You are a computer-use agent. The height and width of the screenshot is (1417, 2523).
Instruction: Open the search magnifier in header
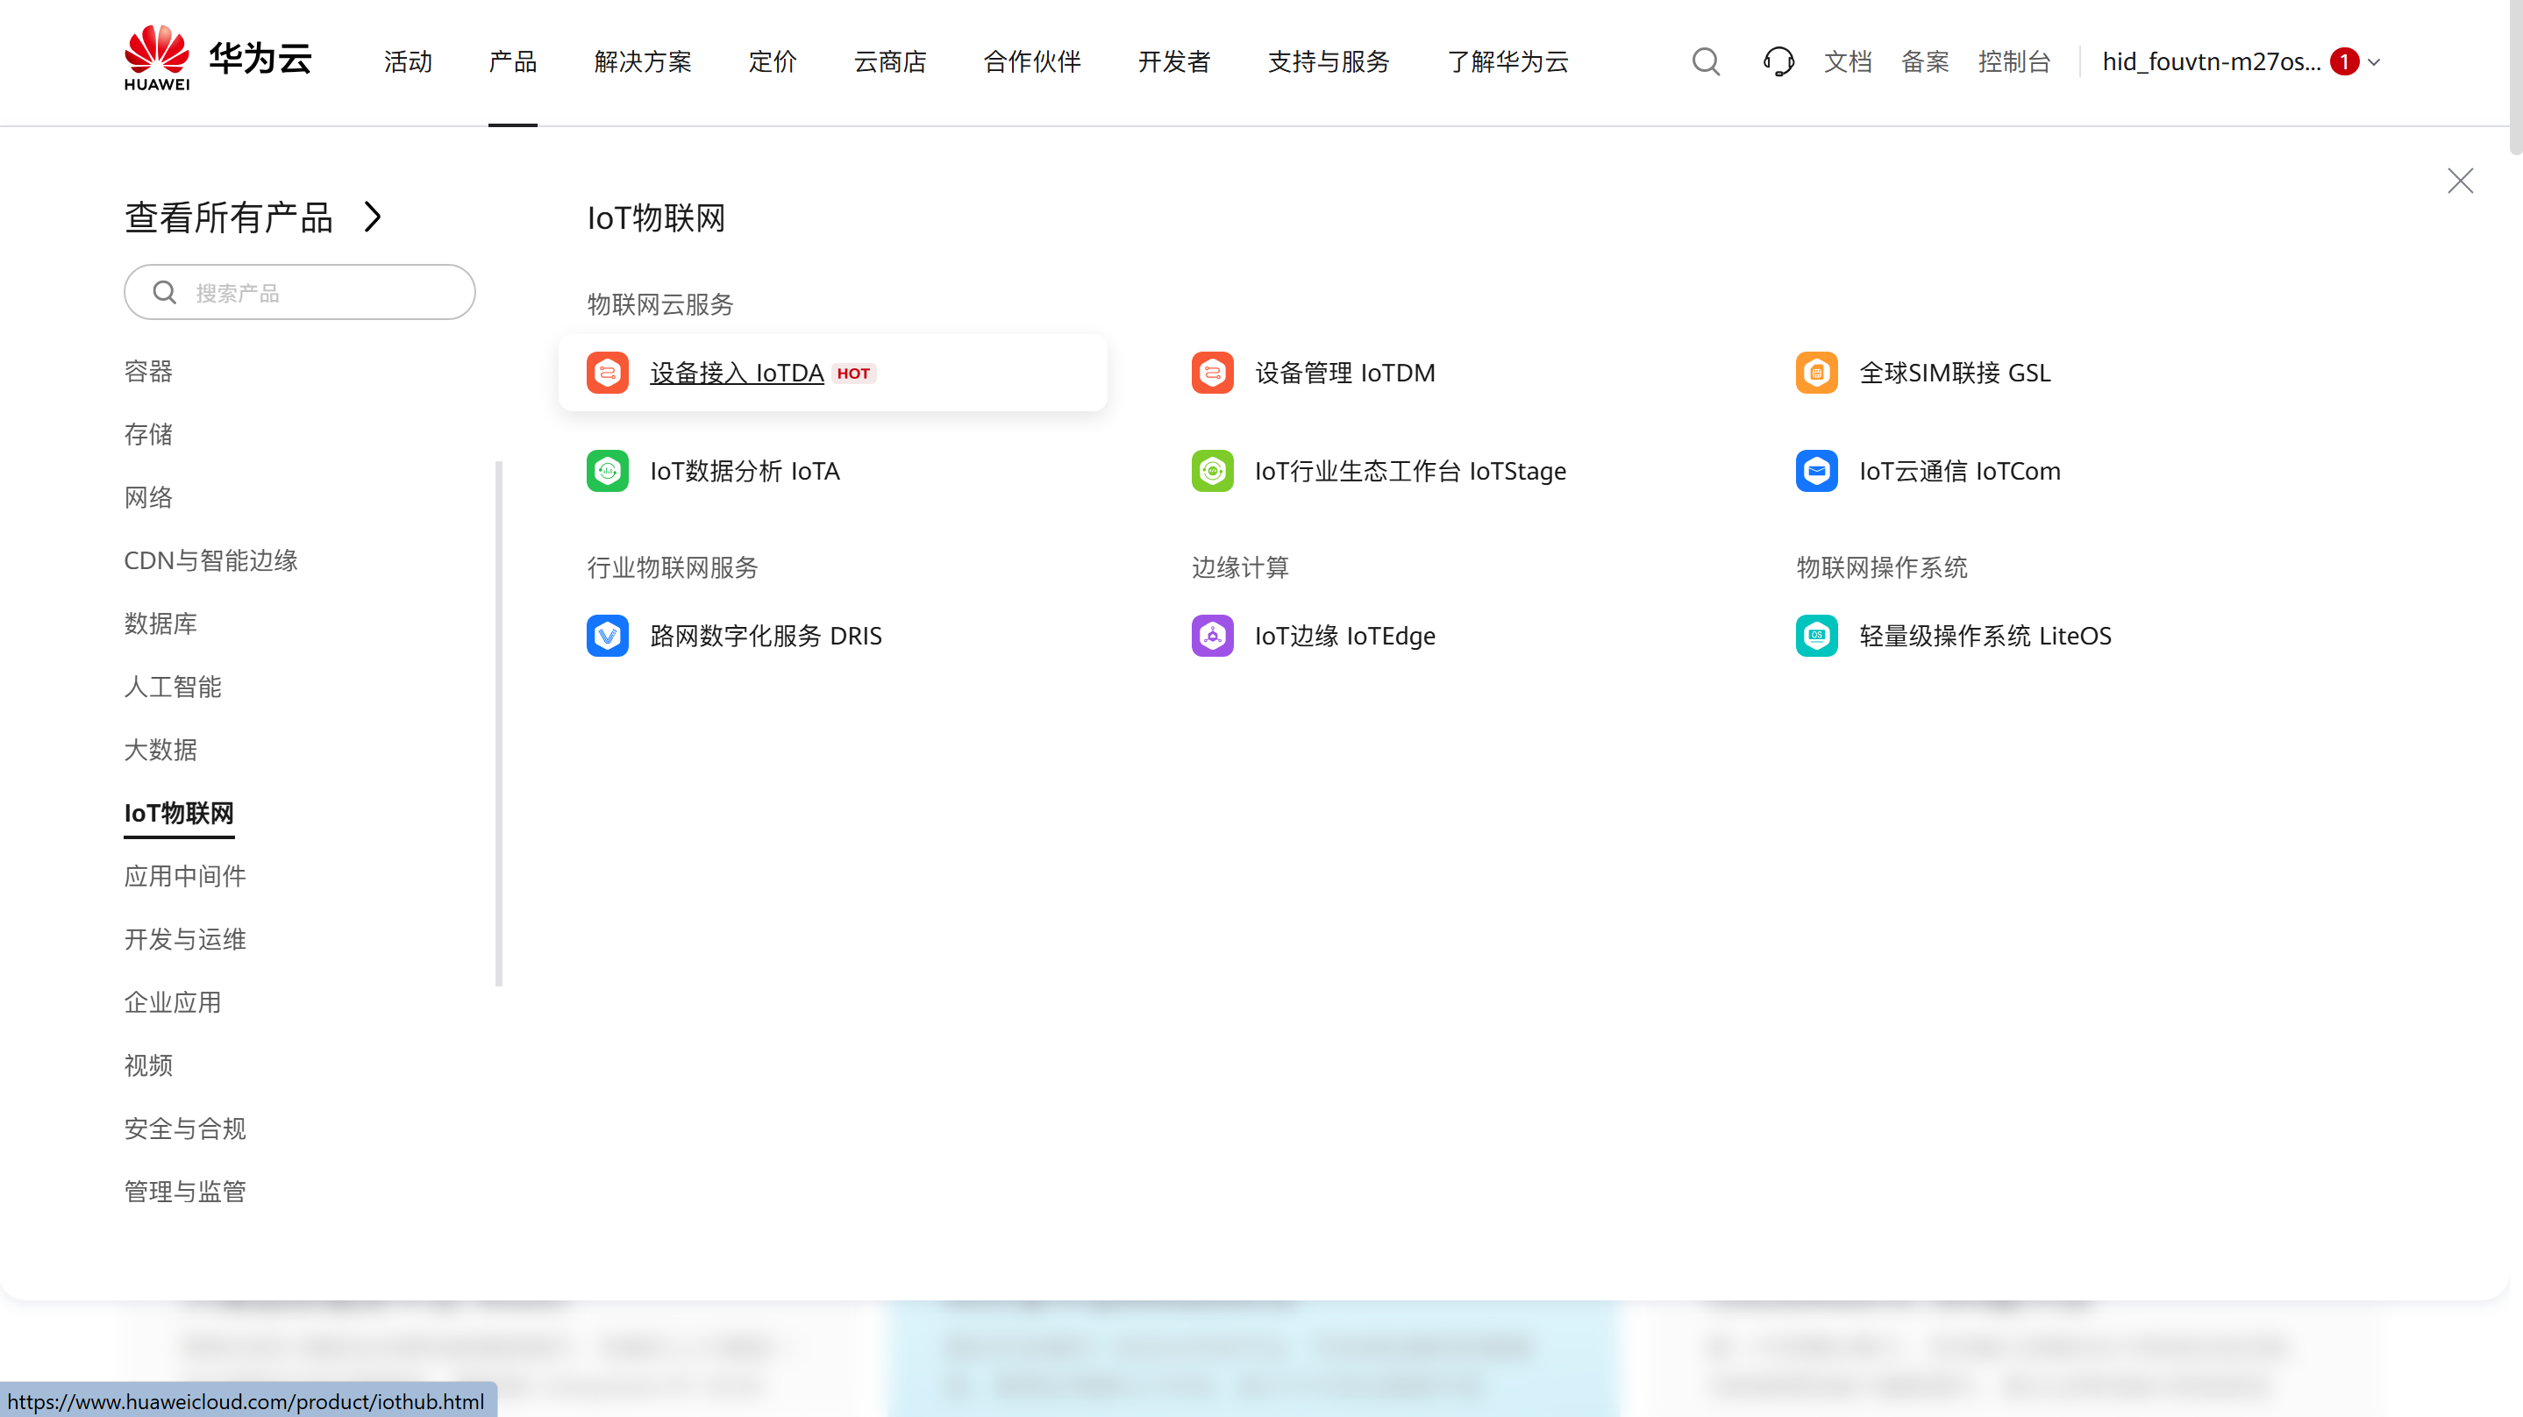click(x=1705, y=61)
